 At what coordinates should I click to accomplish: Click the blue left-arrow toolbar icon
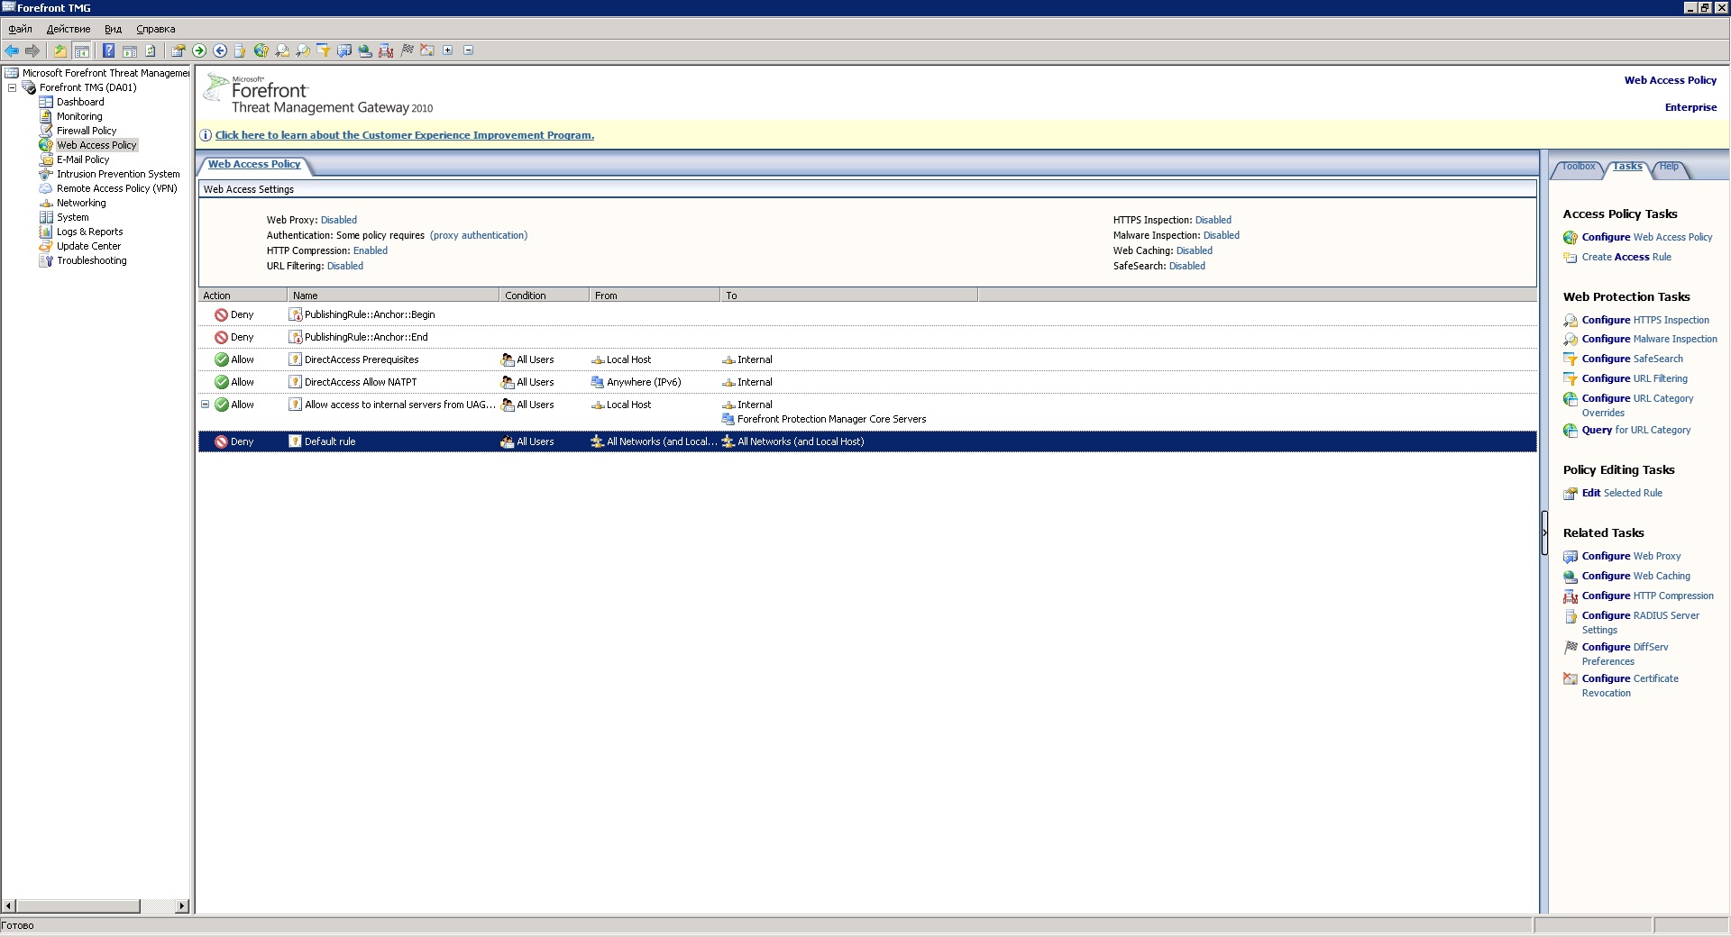(220, 50)
